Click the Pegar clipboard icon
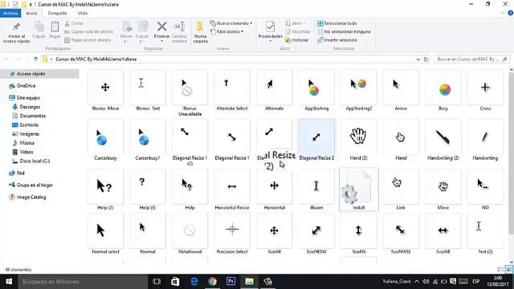The width and height of the screenshot is (514, 289). click(x=55, y=27)
